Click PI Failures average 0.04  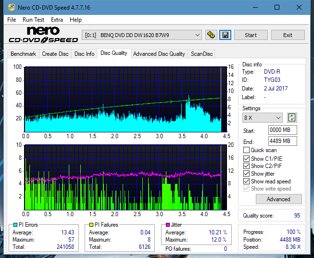tap(145, 232)
